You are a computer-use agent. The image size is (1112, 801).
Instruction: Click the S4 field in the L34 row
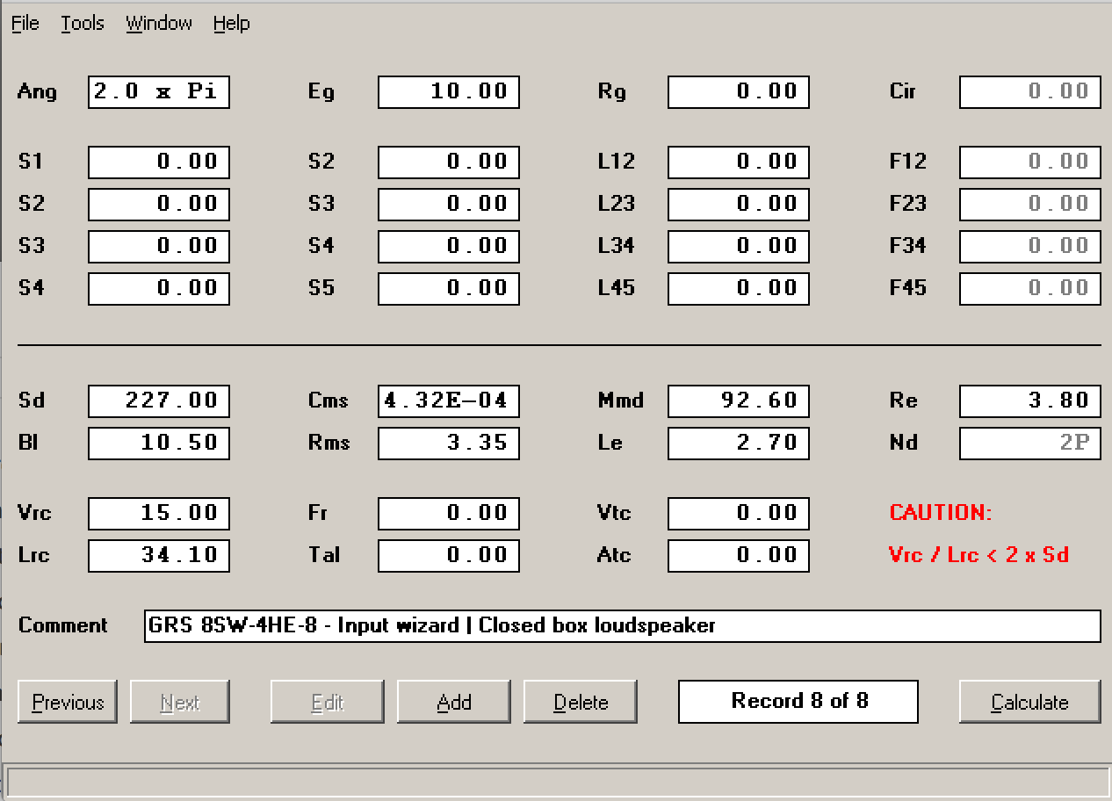click(x=449, y=247)
